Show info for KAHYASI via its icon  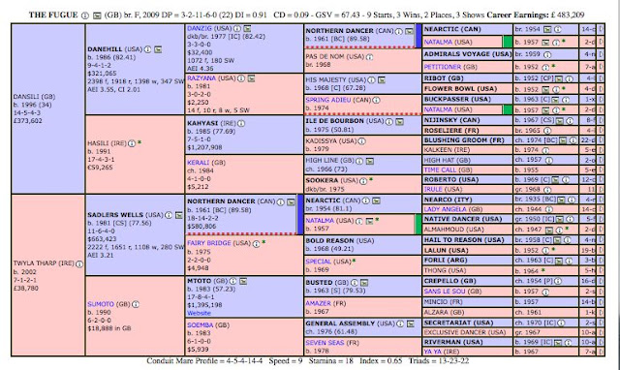click(x=241, y=123)
